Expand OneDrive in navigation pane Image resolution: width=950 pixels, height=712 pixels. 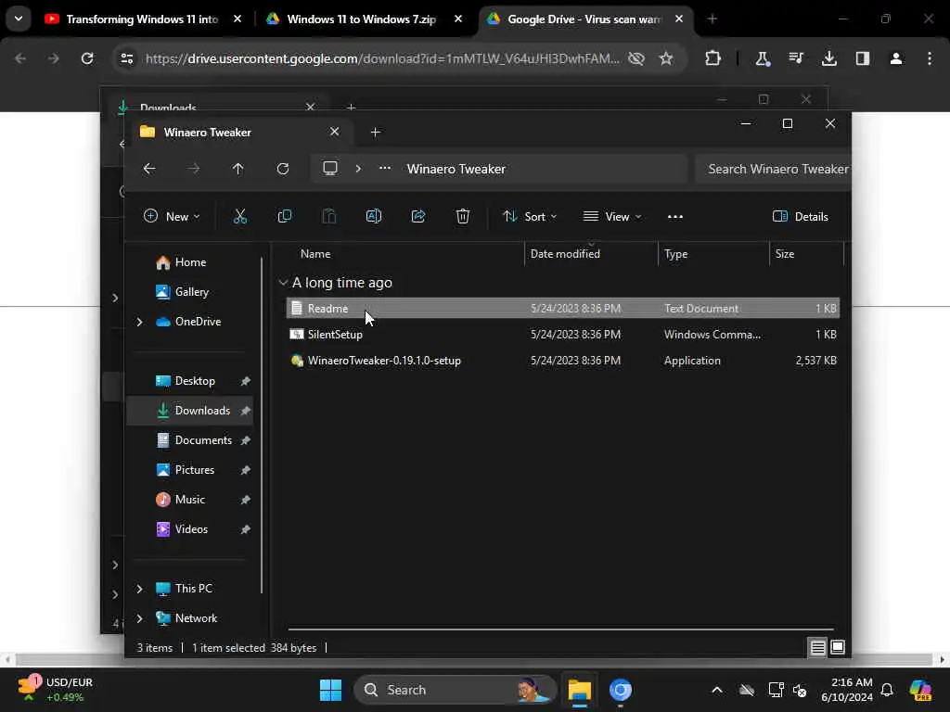pyautogui.click(x=139, y=322)
